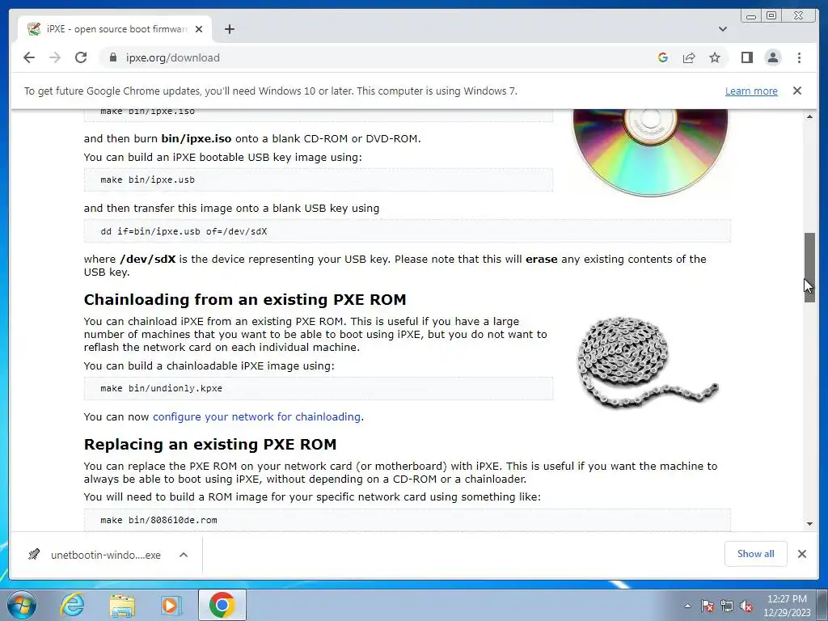Click 'Replacing an existing PXE ROM' heading
The image size is (828, 621).
tap(210, 444)
